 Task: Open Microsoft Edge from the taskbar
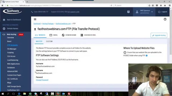click(19, 94)
